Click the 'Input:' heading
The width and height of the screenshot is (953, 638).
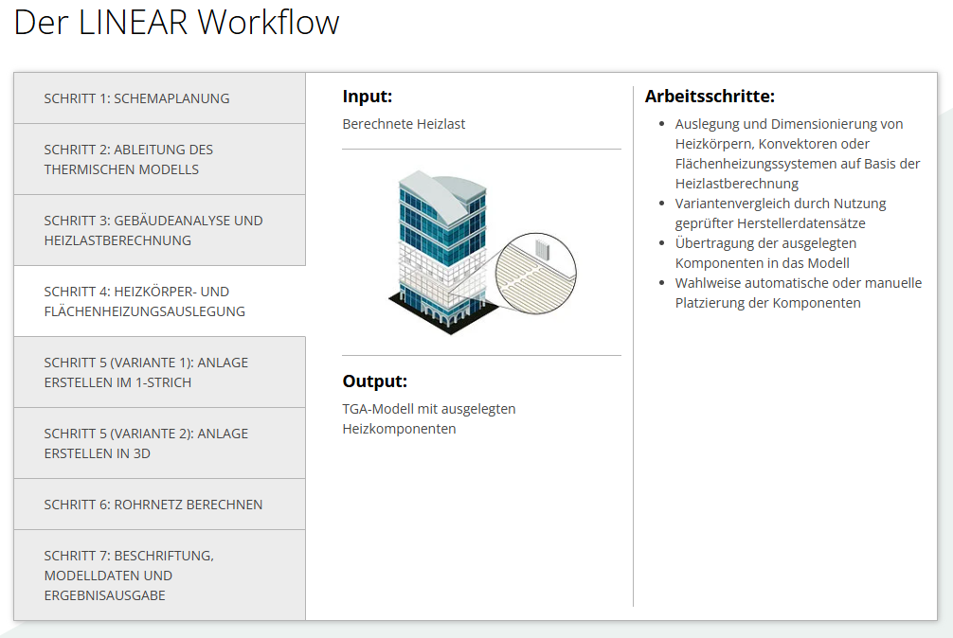point(368,97)
